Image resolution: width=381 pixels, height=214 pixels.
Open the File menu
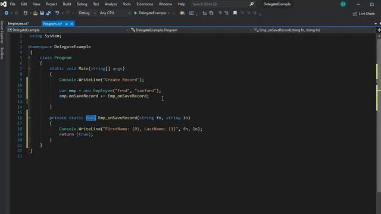(x=13, y=4)
